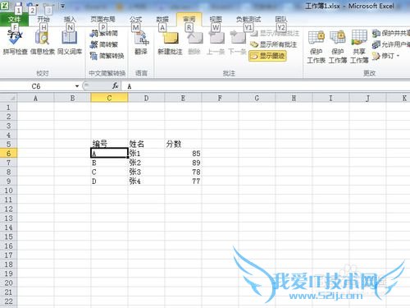Select the cell containing 张3
The width and height of the screenshot is (410, 308).
(x=146, y=172)
